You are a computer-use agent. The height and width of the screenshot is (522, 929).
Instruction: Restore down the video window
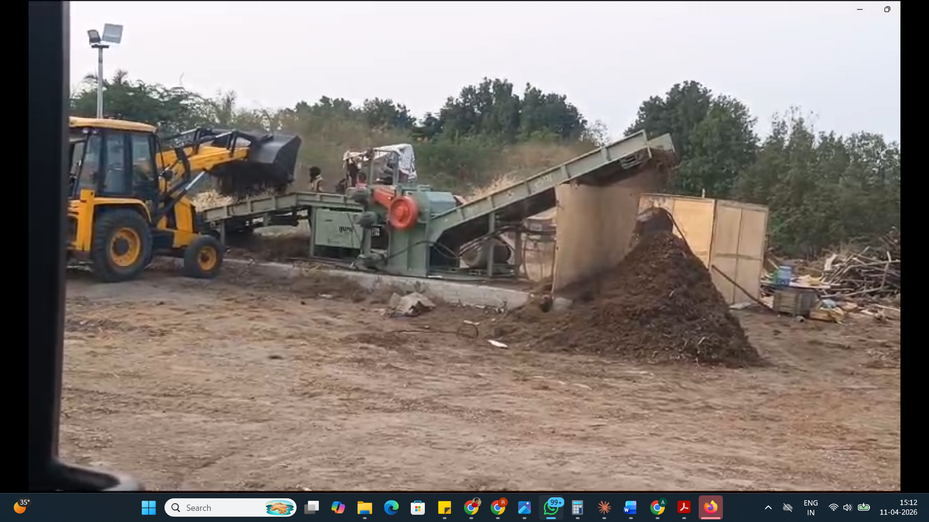887,9
